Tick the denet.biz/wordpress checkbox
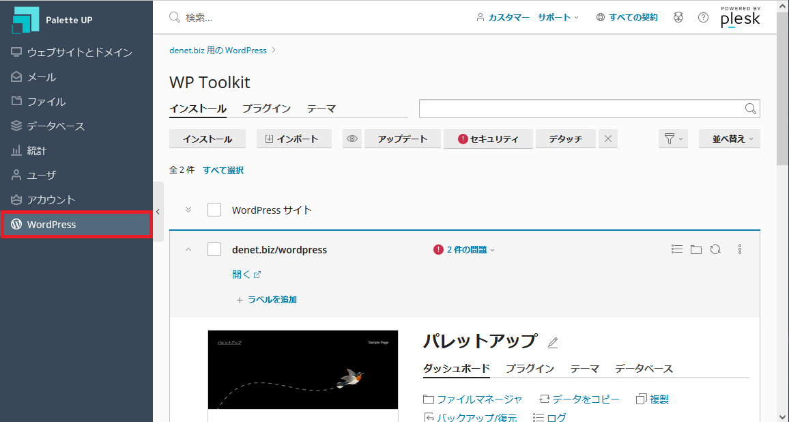 point(214,249)
